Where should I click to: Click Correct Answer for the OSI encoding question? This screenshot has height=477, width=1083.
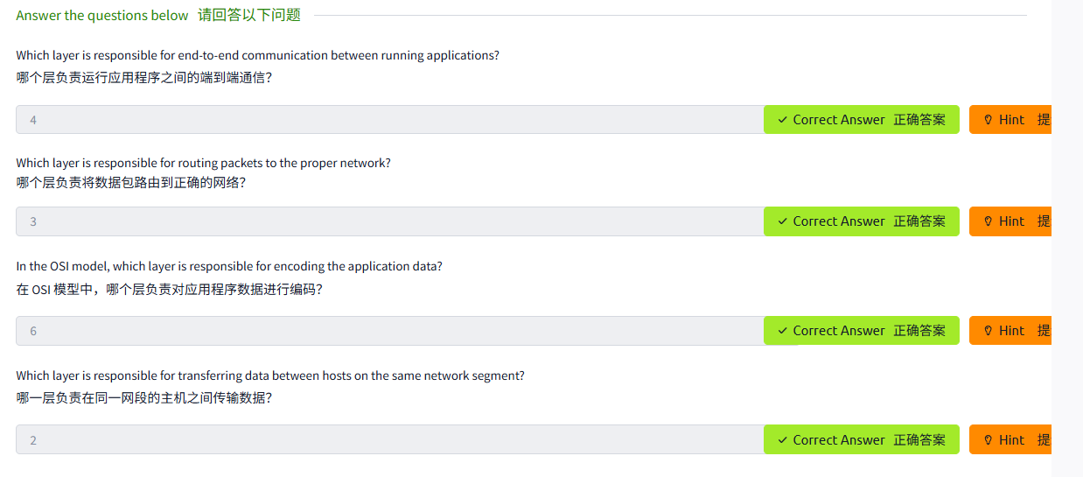coord(862,331)
